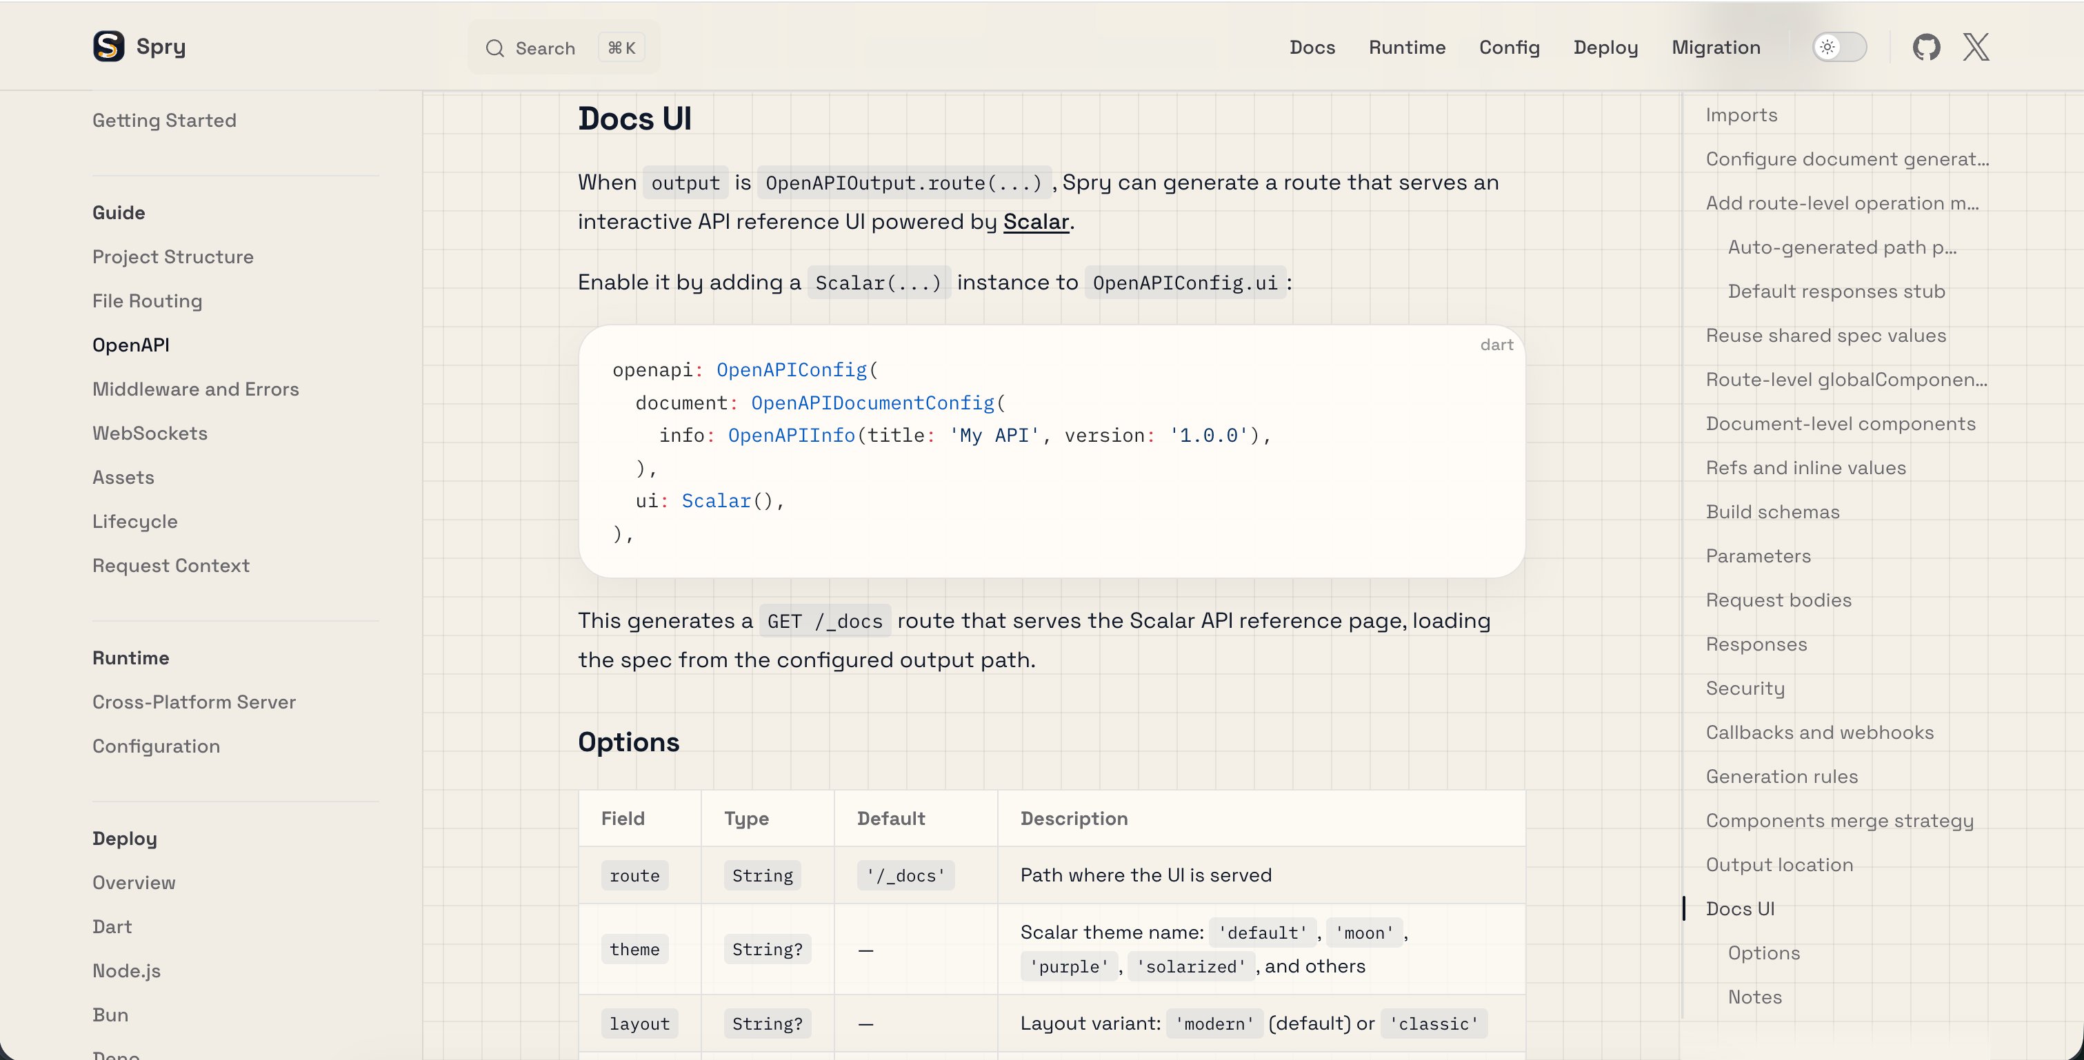Click the dart language label on code block

point(1496,345)
